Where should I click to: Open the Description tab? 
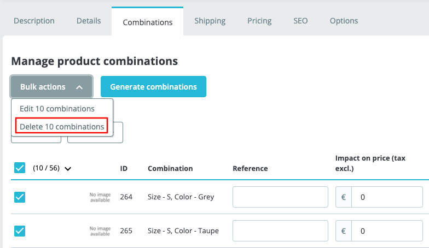[34, 21]
